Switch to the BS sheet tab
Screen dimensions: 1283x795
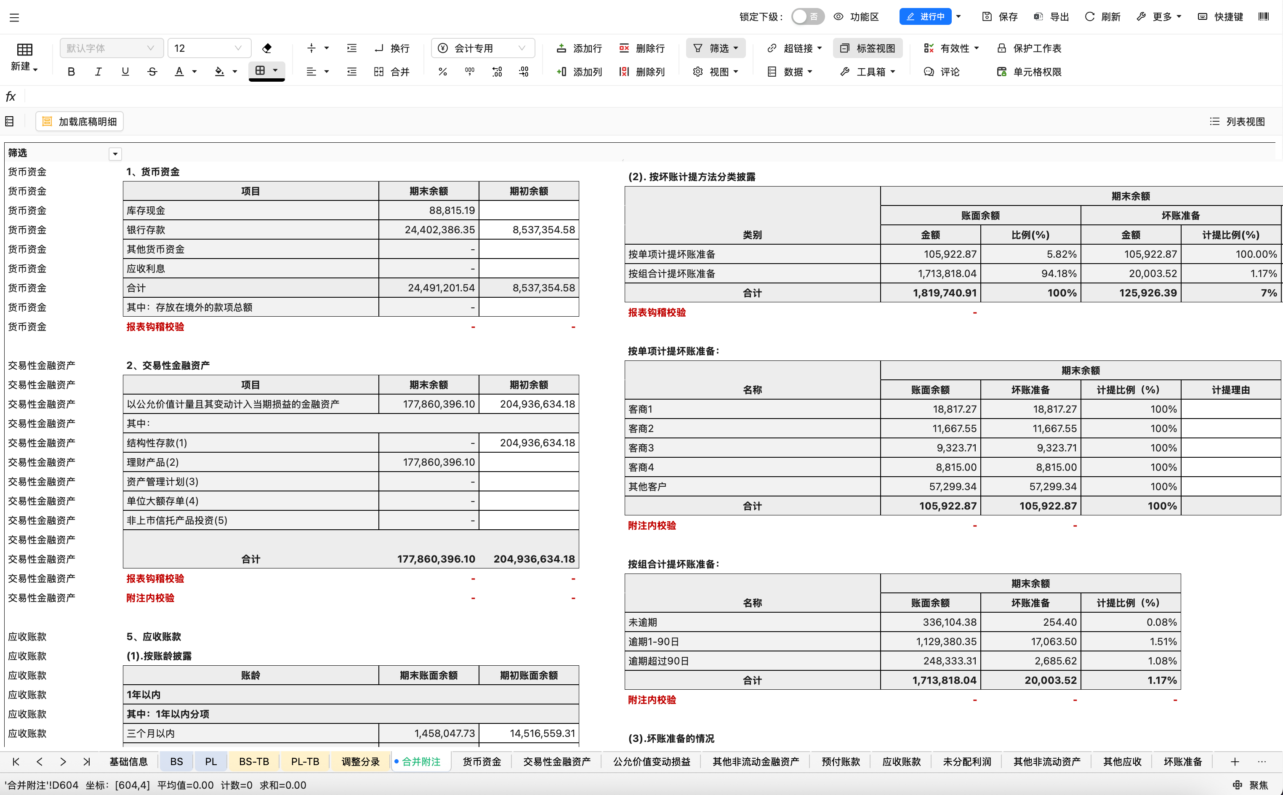coord(177,761)
